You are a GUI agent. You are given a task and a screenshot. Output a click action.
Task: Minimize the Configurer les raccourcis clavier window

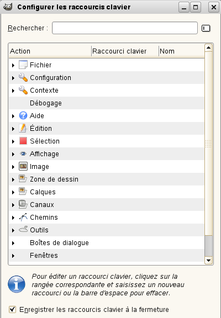click(184, 7)
